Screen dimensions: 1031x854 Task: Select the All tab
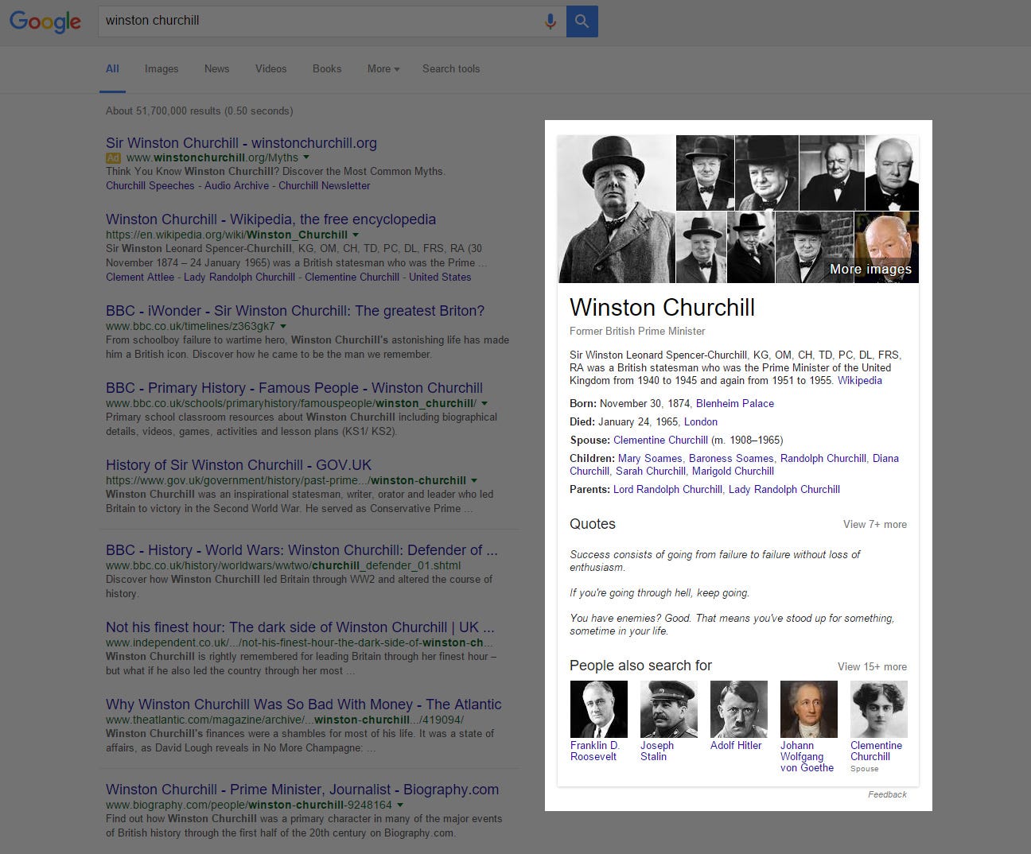(x=112, y=68)
